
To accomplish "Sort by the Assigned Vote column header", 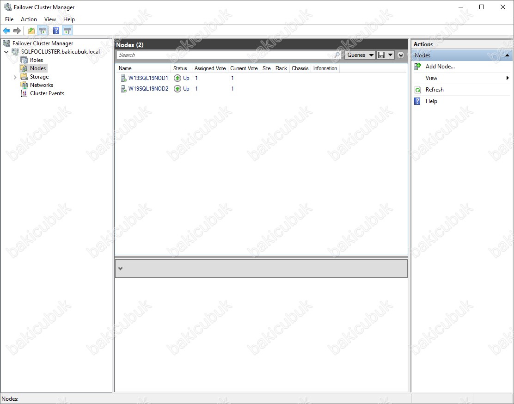I will (x=210, y=68).
